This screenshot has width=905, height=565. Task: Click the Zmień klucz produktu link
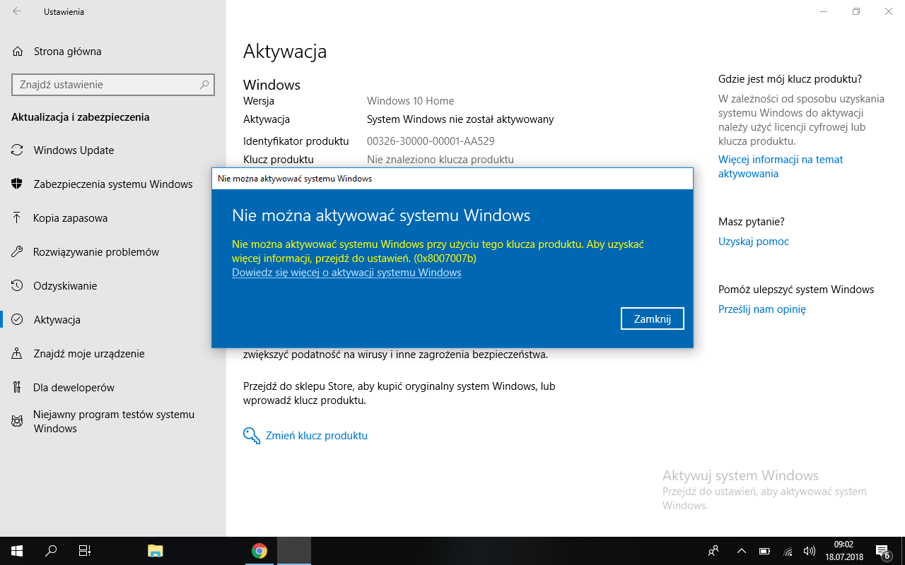pyautogui.click(x=316, y=436)
